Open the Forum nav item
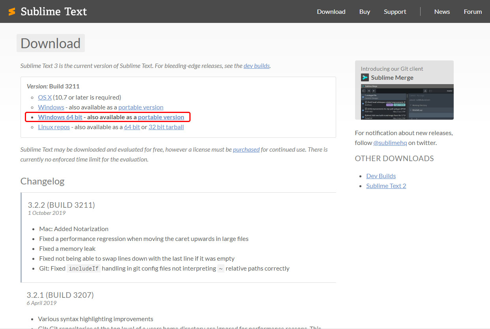 (x=473, y=11)
